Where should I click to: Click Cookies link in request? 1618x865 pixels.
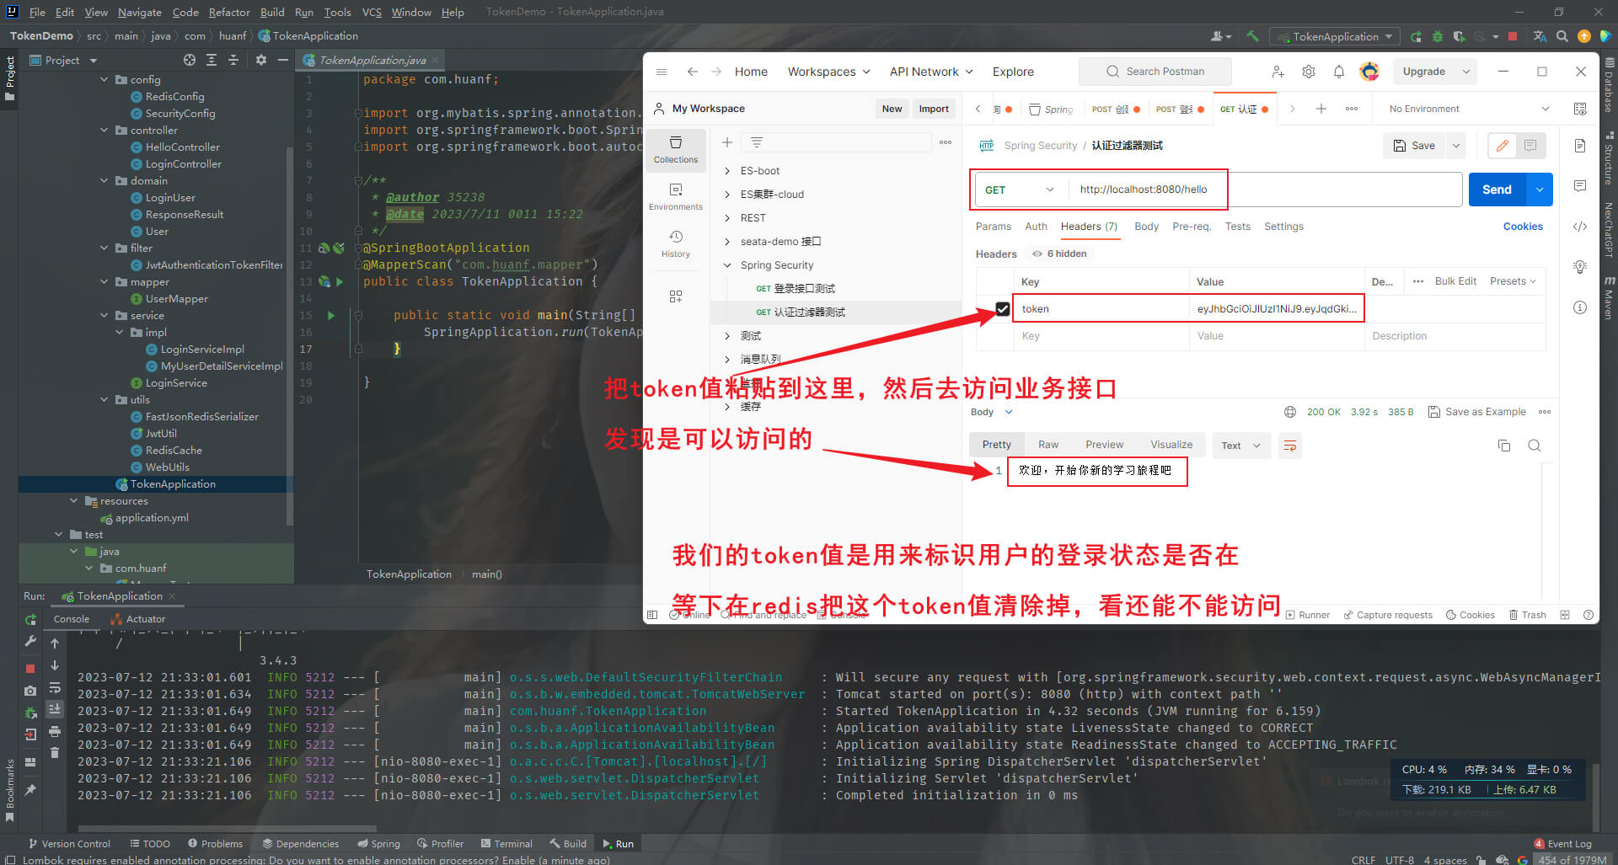click(x=1523, y=227)
